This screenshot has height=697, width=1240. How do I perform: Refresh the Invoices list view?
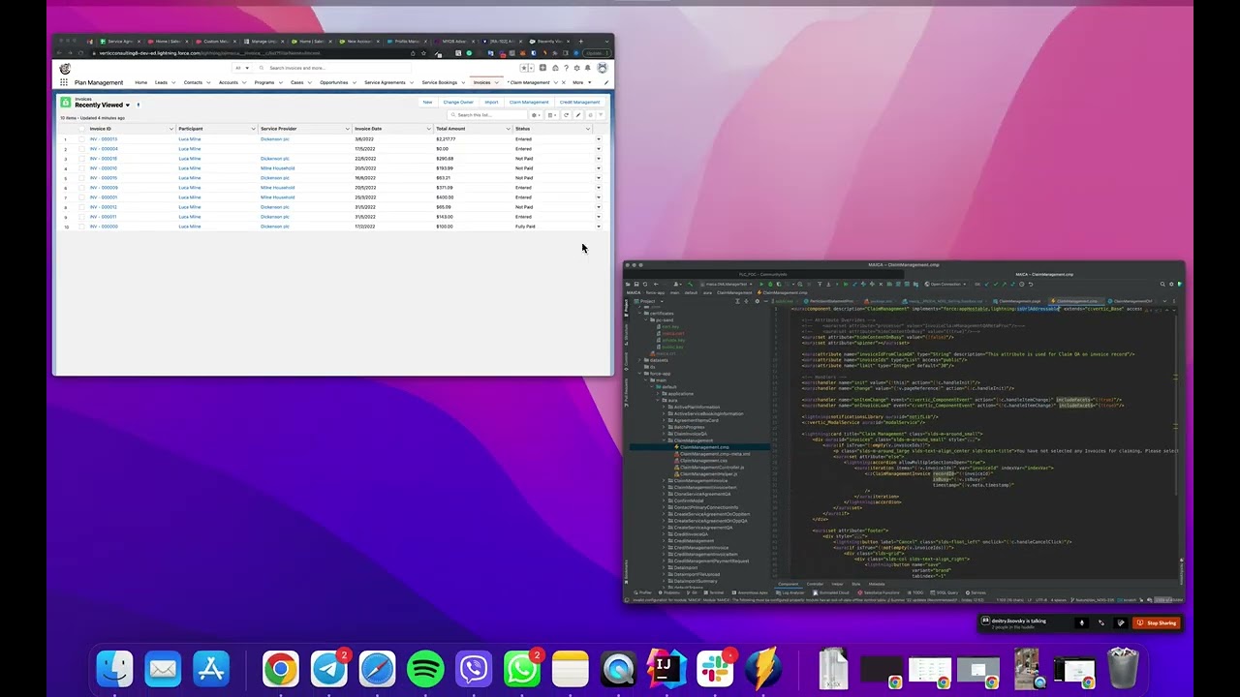[x=566, y=115]
